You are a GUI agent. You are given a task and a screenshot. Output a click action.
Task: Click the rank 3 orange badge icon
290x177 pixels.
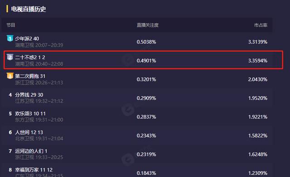[10, 76]
